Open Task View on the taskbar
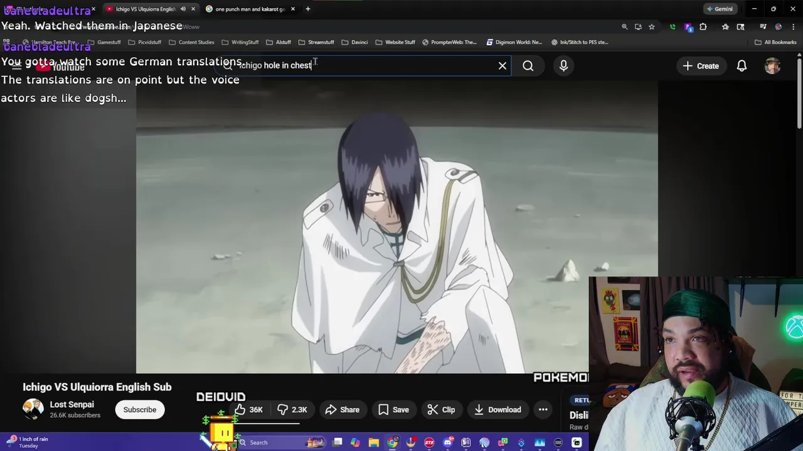Screen dimensions: 803x451 [x=338, y=442]
